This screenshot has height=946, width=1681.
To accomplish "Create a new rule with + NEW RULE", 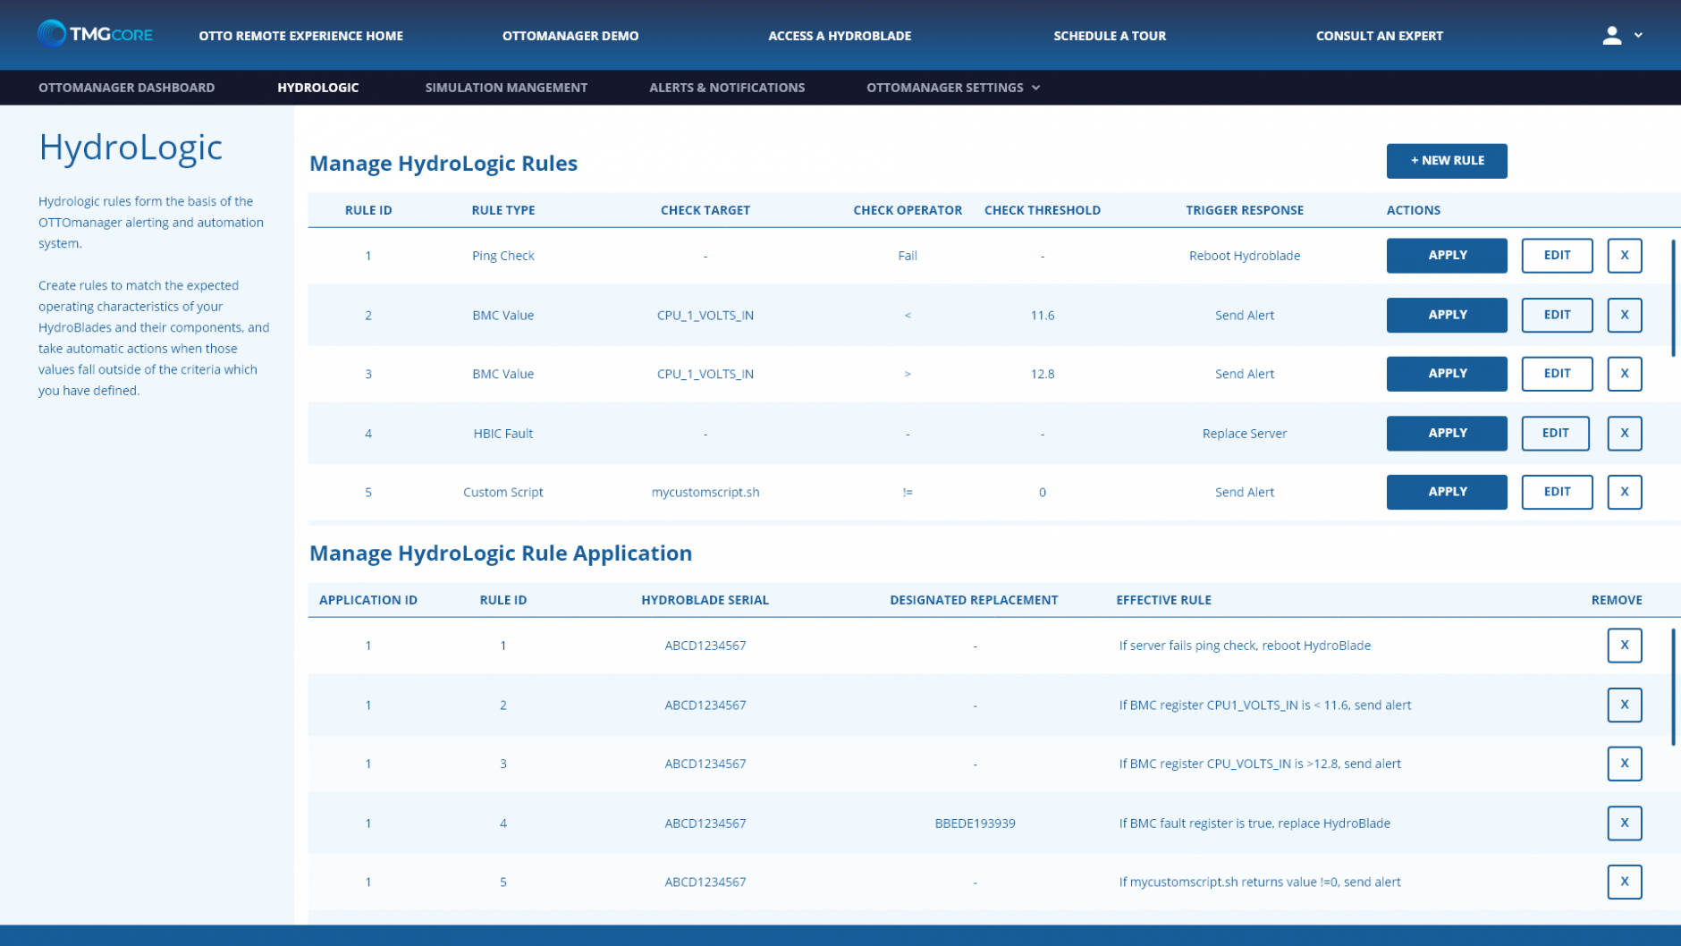I will (x=1447, y=161).
